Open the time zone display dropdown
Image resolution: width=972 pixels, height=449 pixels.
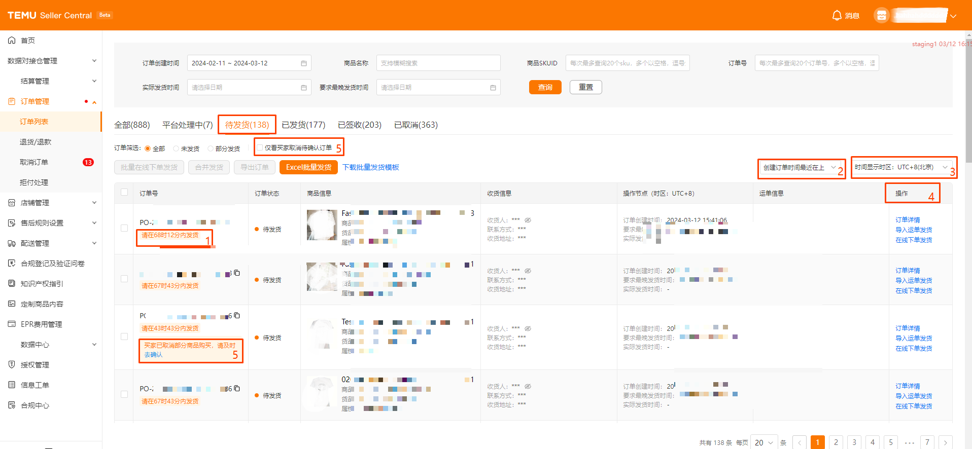[900, 167]
